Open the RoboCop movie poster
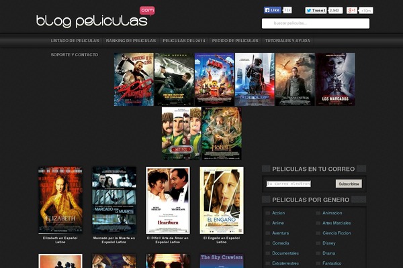Image resolution: width=403 pixels, height=268 pixels. click(x=255, y=79)
